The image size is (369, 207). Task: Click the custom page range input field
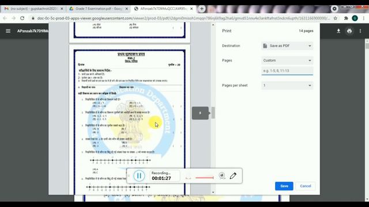[287, 71]
